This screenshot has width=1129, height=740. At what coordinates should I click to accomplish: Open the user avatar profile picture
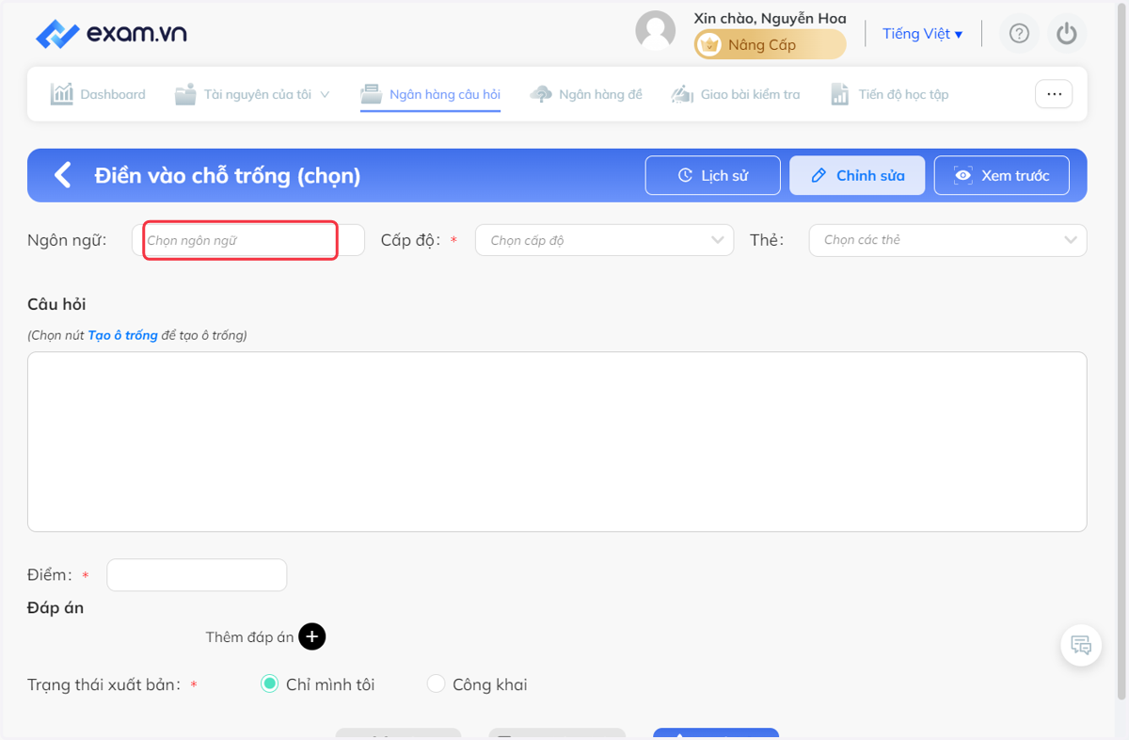tap(656, 31)
